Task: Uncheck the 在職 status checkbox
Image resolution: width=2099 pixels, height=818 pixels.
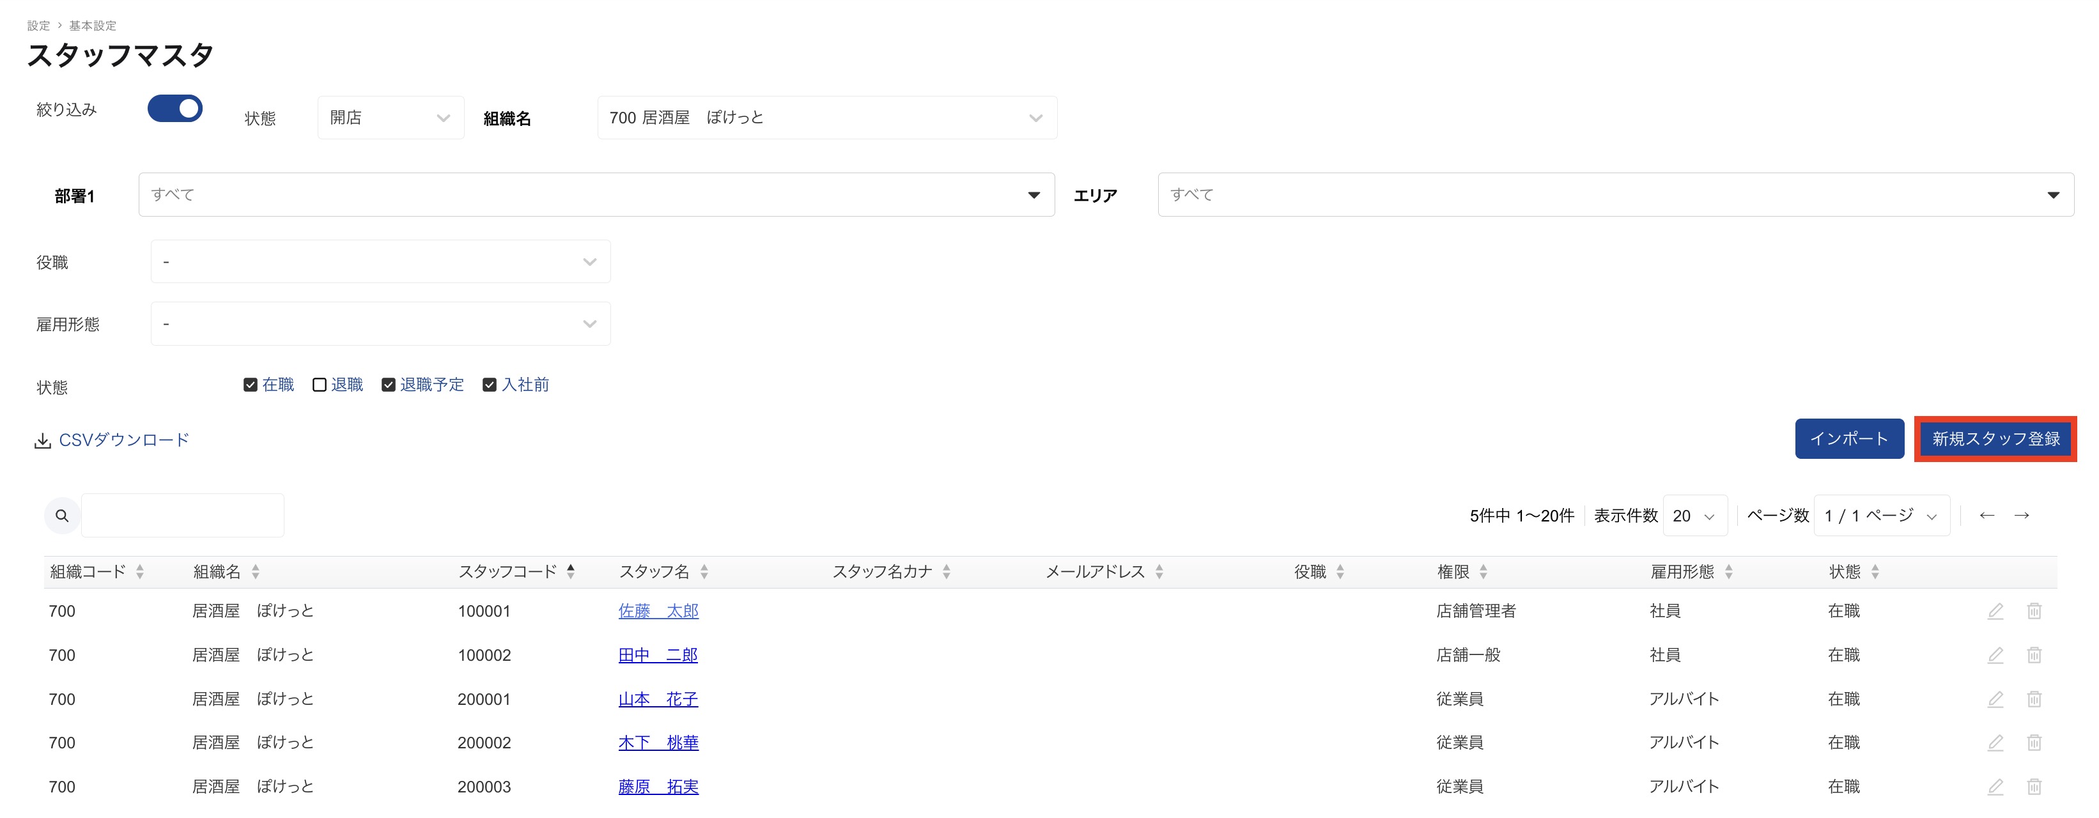Action: click(250, 385)
